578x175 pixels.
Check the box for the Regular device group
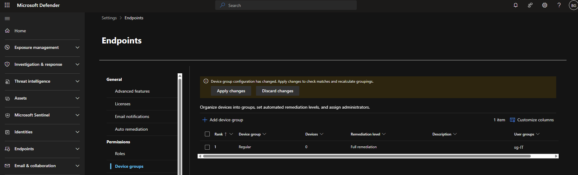click(x=207, y=147)
